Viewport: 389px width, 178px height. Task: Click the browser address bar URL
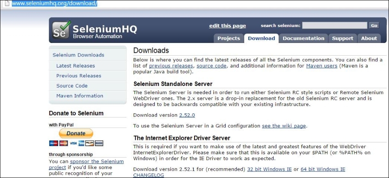pos(54,3)
